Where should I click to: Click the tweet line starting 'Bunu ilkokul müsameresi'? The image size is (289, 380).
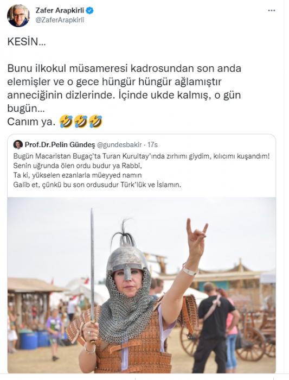tap(124, 68)
